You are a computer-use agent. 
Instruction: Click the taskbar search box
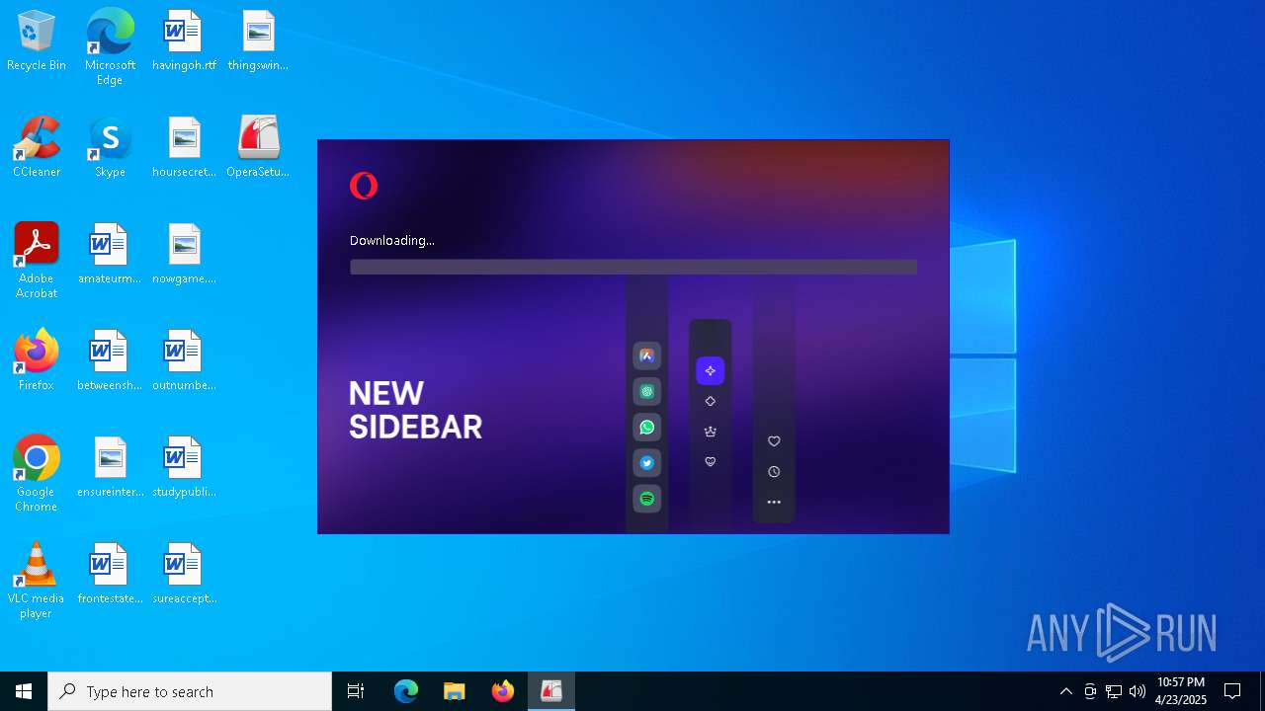tap(190, 691)
